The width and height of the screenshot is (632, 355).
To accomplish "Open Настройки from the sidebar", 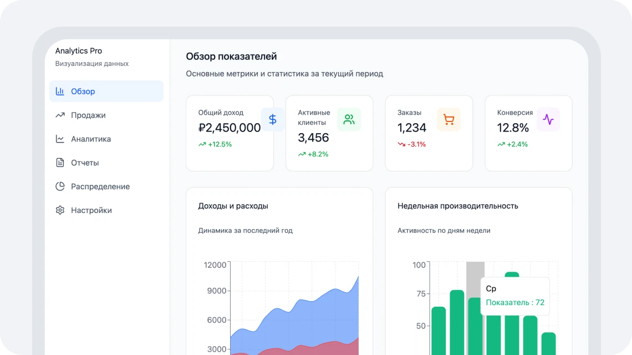I will [x=91, y=211].
